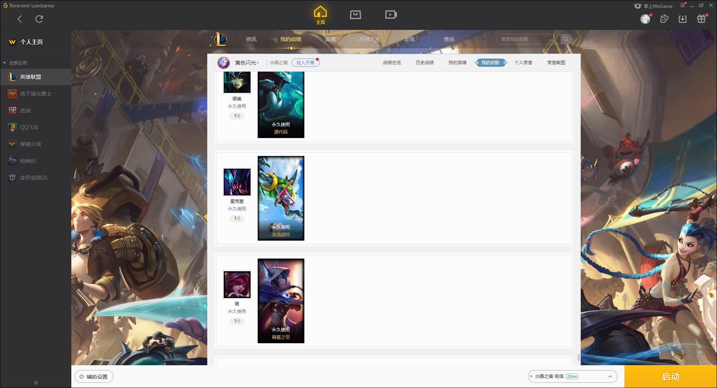Click the 找人开黑 button
The width and height of the screenshot is (717, 388).
click(305, 63)
